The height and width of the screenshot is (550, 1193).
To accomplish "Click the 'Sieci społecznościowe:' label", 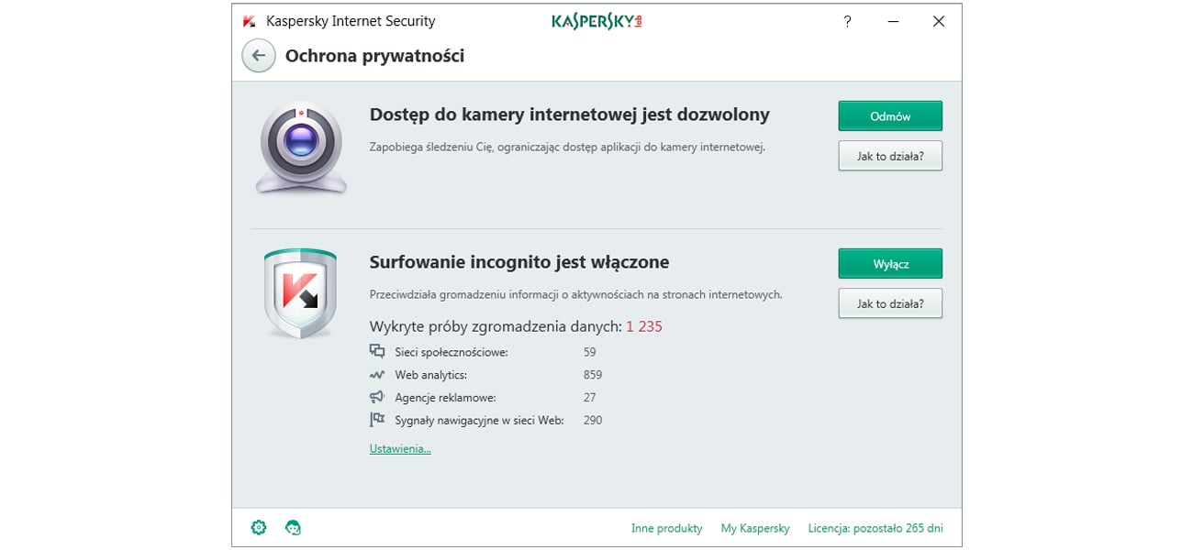I will click(x=452, y=352).
